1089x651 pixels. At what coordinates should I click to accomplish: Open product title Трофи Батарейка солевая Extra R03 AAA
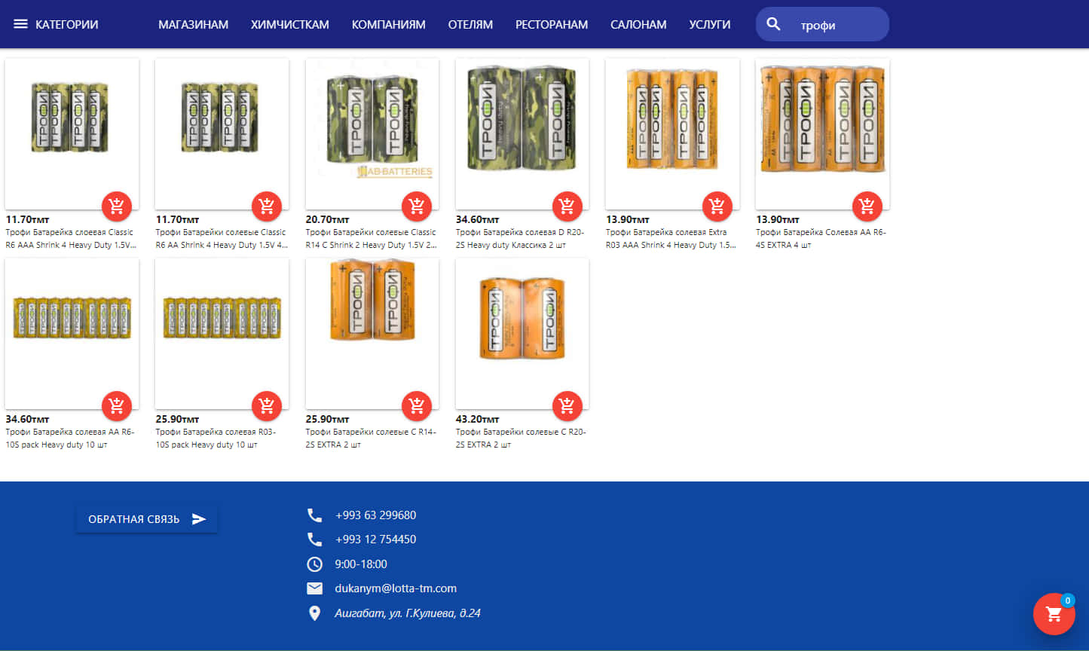671,238
